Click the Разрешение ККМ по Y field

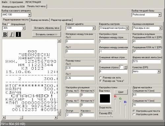tap(147, 51)
